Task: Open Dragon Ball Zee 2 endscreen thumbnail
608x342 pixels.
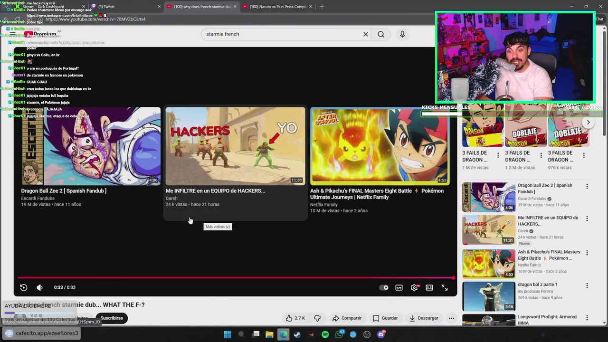Action: (x=91, y=146)
